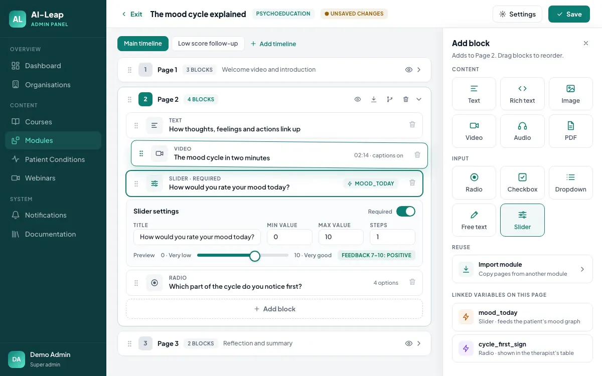Delete Page 2 via trash icon
This screenshot has width=602, height=376.
[406, 99]
